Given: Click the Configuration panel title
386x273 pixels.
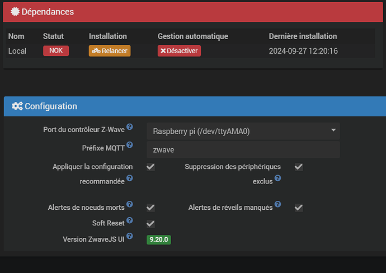Looking at the screenshot, I should click(51, 106).
